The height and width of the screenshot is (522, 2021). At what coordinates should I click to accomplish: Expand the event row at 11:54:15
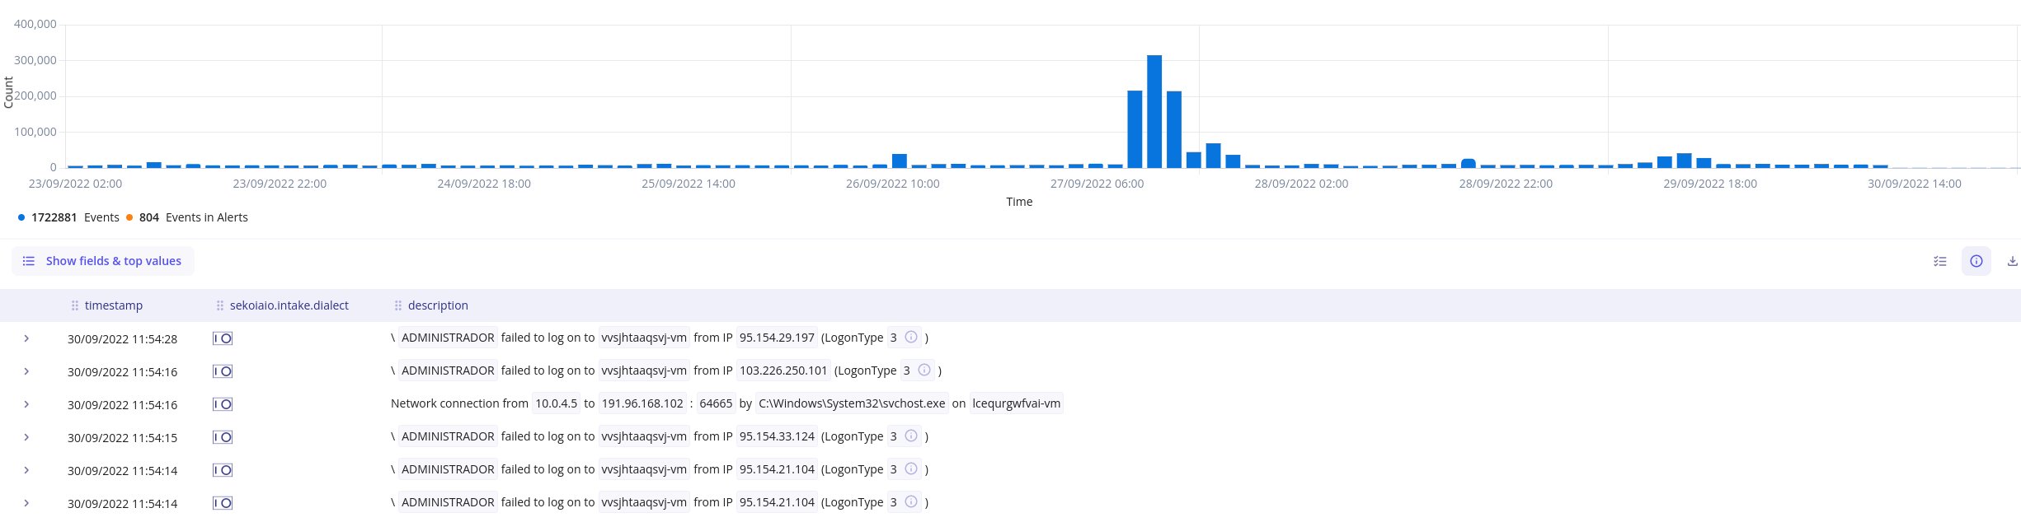point(26,437)
